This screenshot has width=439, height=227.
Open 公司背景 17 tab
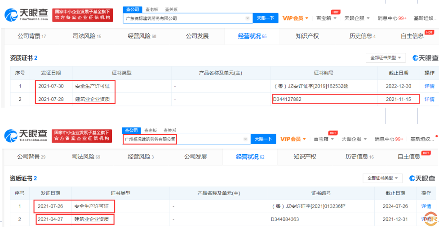point(31,36)
